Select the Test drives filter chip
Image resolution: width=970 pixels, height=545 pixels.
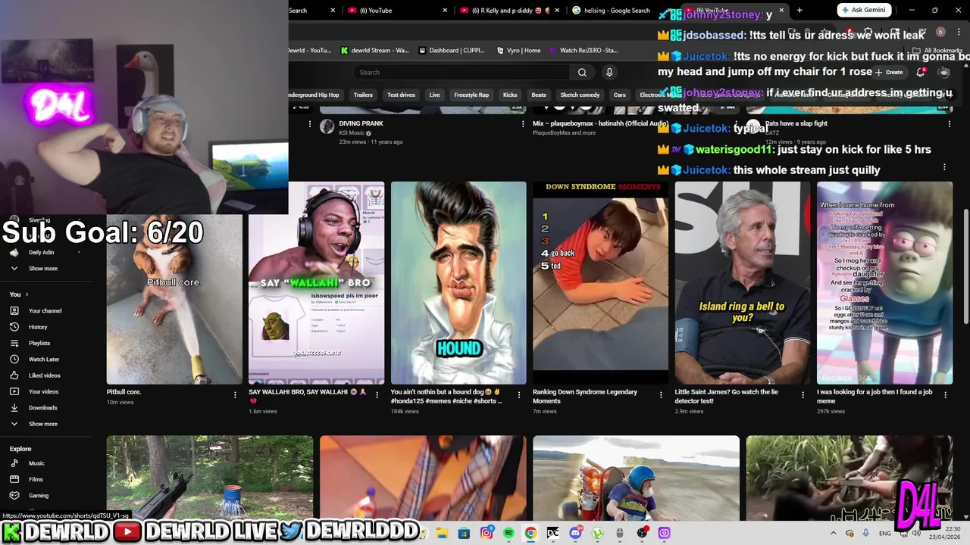tap(401, 95)
